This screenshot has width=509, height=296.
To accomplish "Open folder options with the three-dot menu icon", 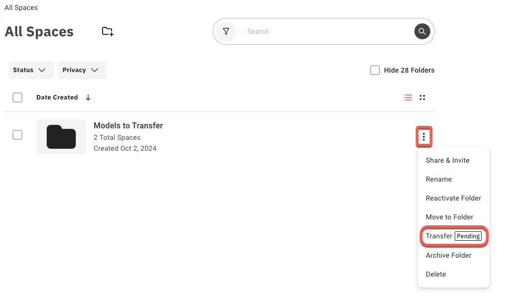I will point(424,136).
